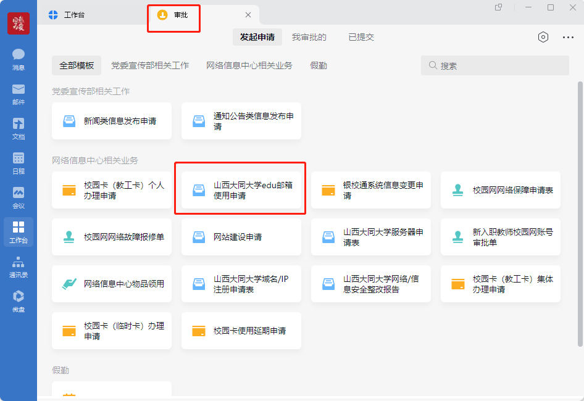Click the icon of 新入职教师校园网账号审批单 card
The height and width of the screenshot is (401, 584).
457,237
